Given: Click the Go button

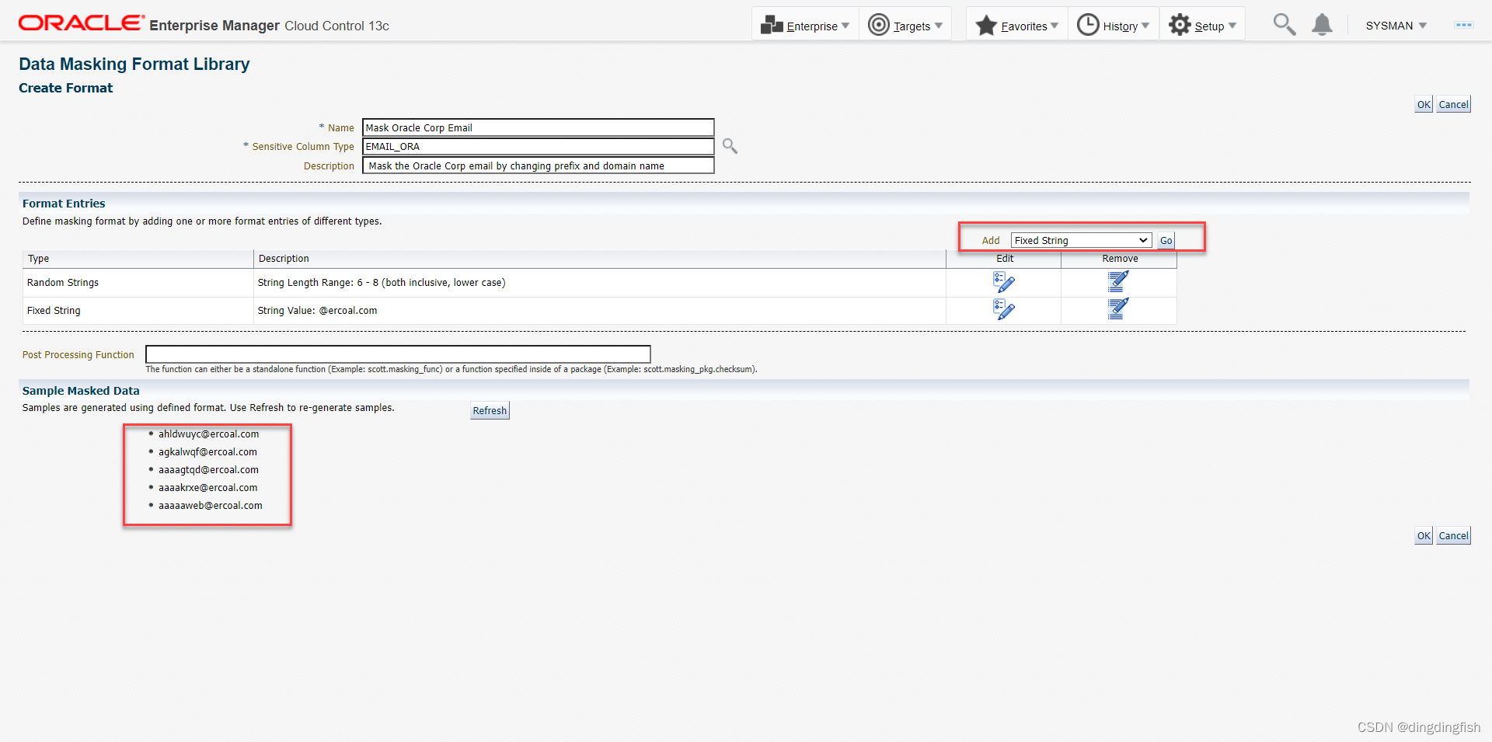Looking at the screenshot, I should point(1166,240).
